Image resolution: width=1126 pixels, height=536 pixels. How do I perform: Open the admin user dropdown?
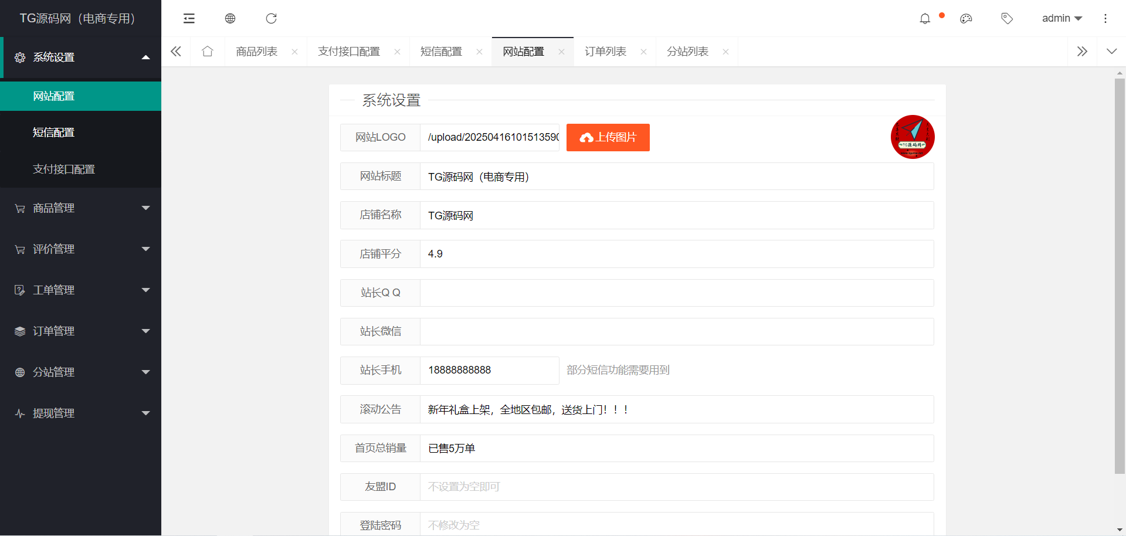(x=1061, y=19)
